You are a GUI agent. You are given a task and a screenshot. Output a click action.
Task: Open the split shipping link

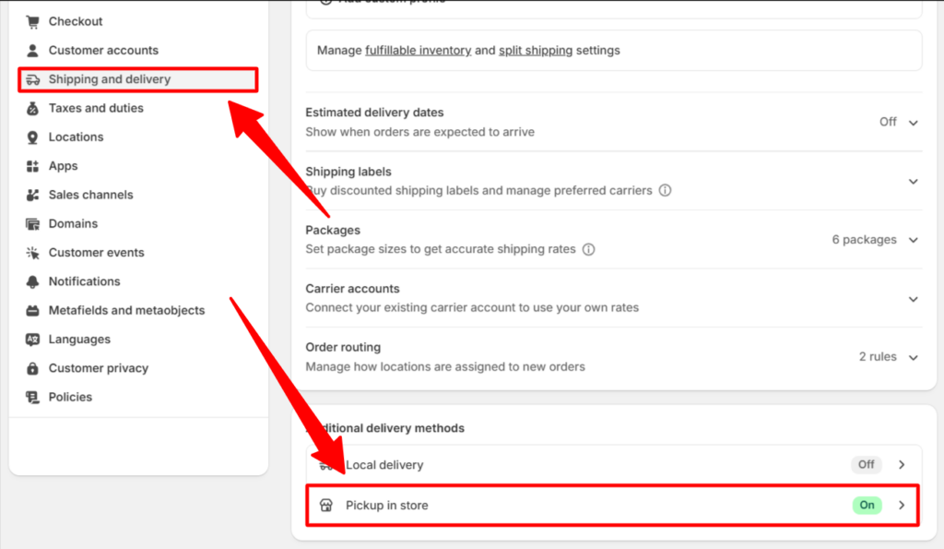(x=536, y=51)
